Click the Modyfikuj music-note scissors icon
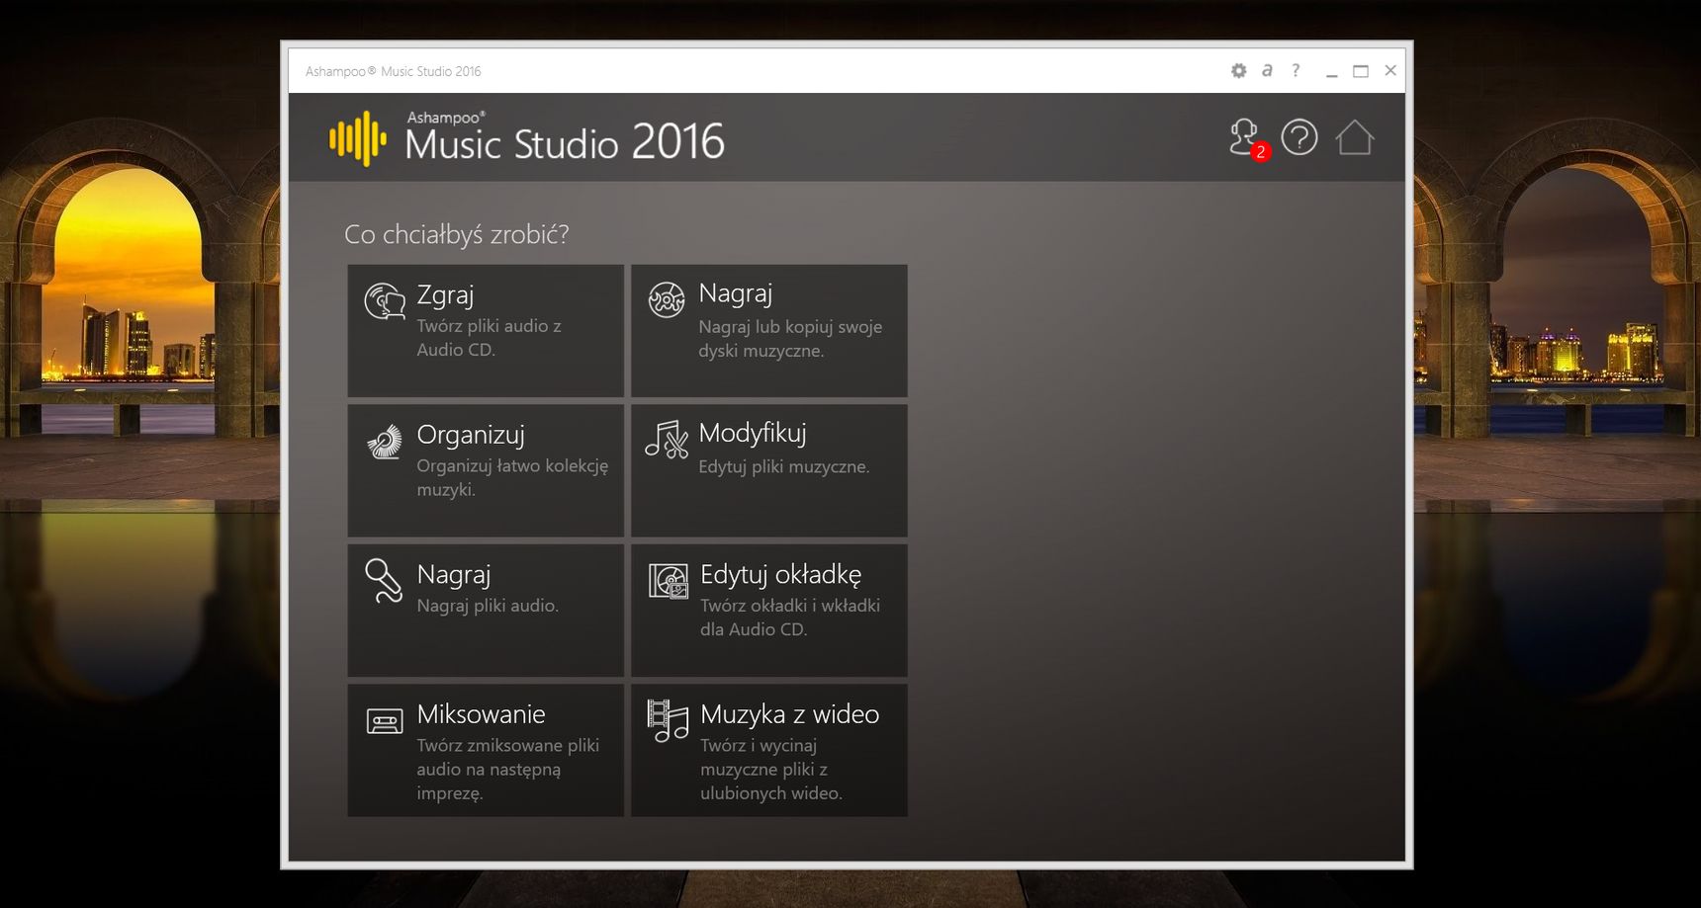The image size is (1701, 908). pos(667,440)
